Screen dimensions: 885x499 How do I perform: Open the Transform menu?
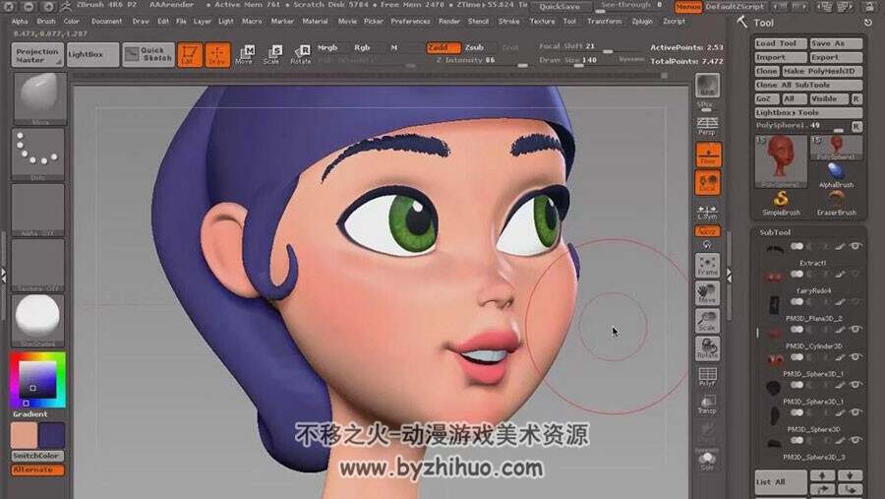604,22
